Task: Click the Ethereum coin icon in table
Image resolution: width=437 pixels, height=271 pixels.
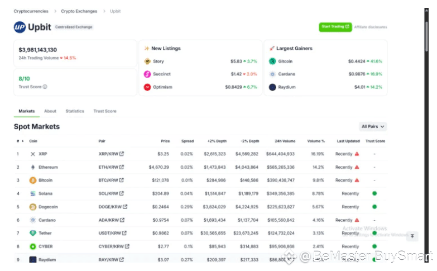Action: click(x=32, y=167)
